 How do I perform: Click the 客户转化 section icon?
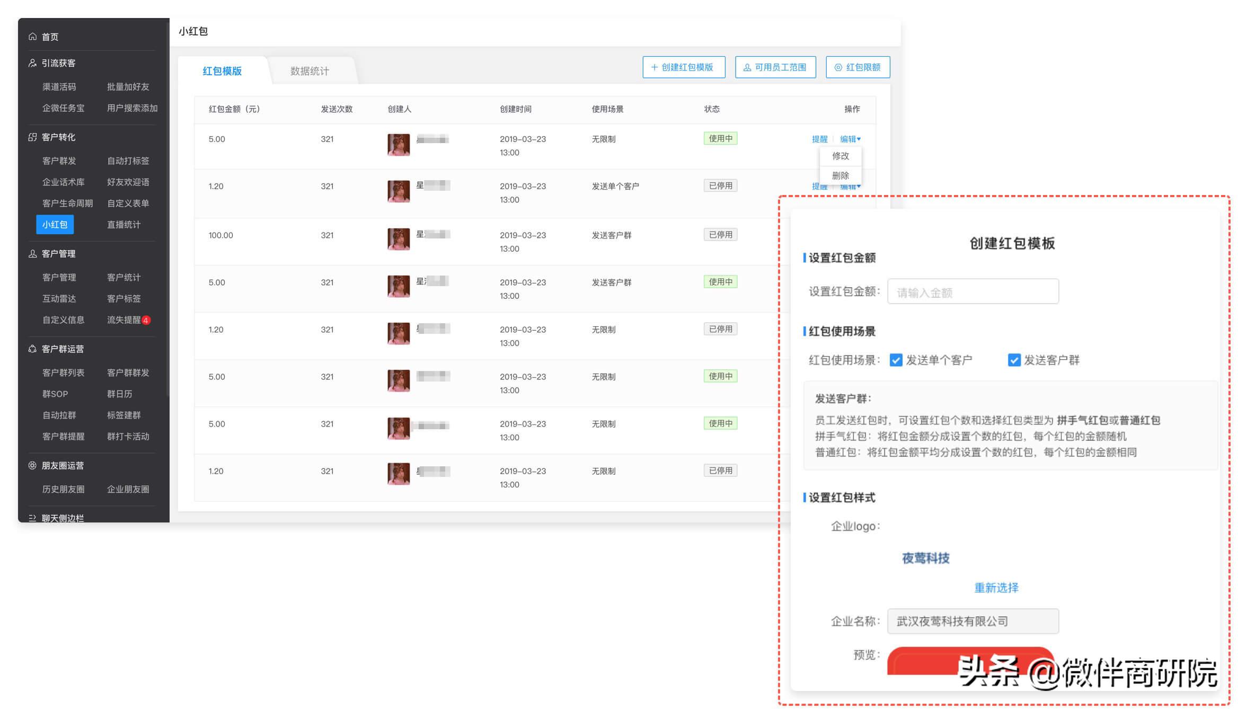tap(31, 137)
